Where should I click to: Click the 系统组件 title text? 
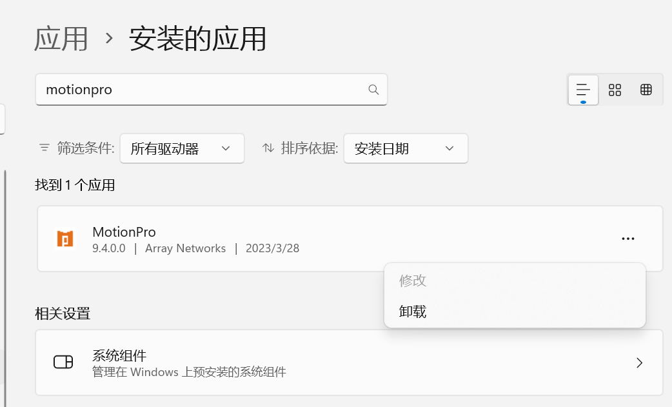point(119,355)
